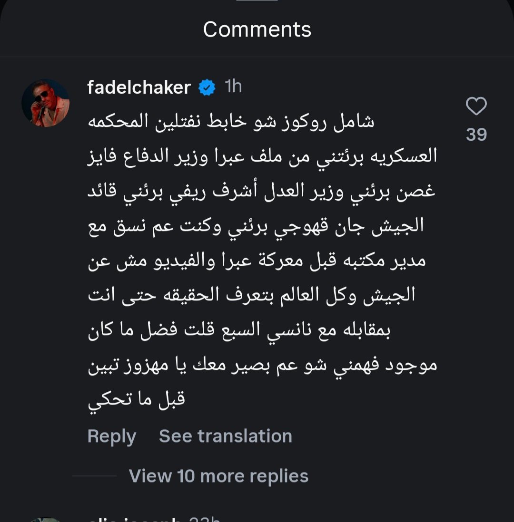Click the comment line starting الجيش جان قهوجي

pyautogui.click(x=256, y=225)
